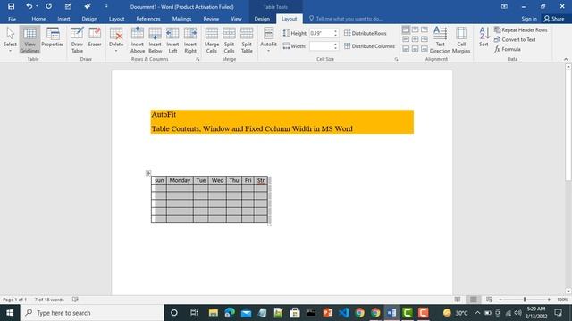The height and width of the screenshot is (321, 572).
Task: Click Insert Above rows button
Action: tap(138, 40)
